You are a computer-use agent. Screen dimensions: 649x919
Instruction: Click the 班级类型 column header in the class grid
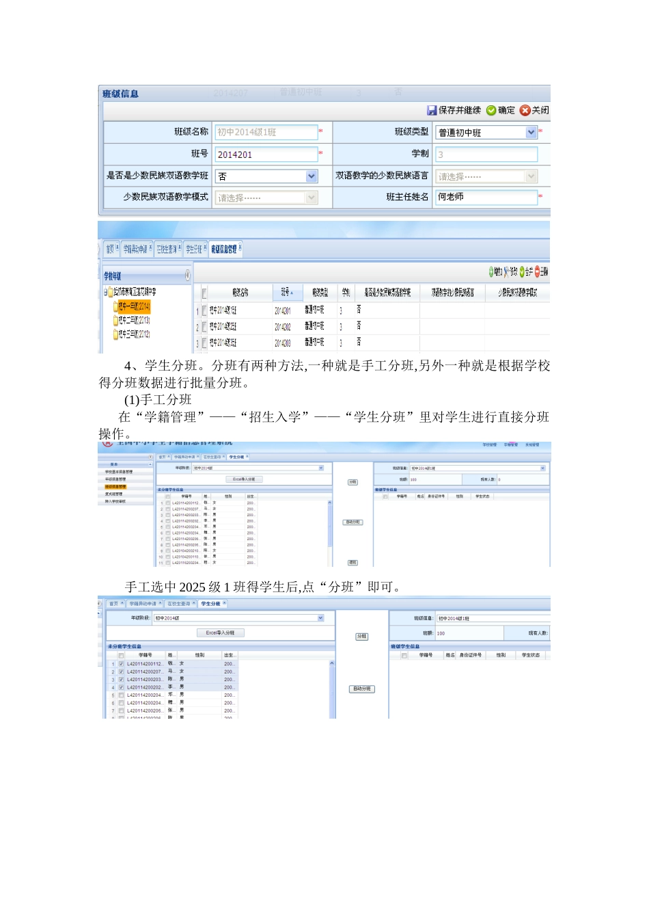click(320, 293)
